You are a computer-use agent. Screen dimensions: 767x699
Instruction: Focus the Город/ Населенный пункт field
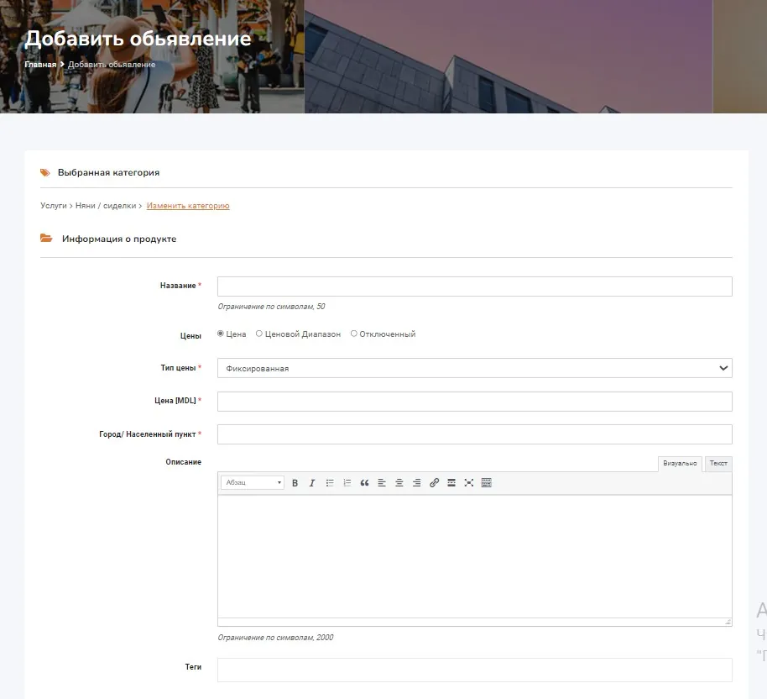474,434
